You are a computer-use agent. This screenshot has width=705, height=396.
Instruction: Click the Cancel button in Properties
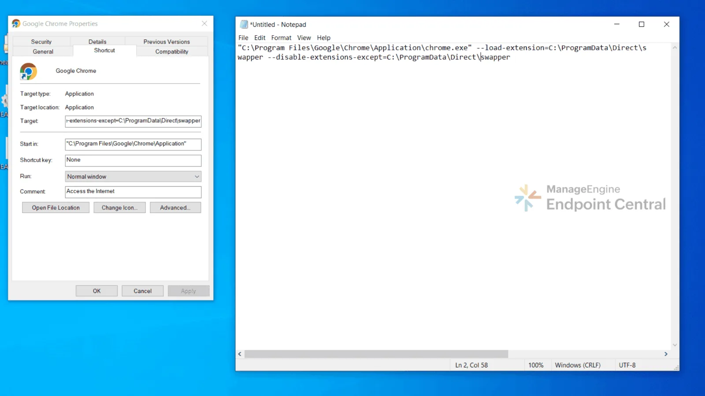pos(143,291)
